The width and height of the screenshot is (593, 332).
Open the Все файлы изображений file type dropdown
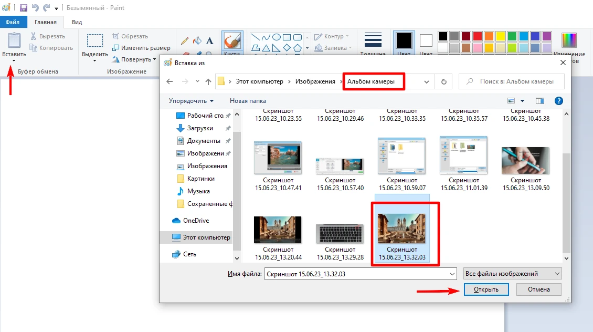512,274
